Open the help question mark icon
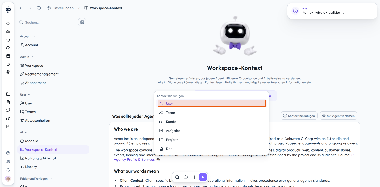 point(8,153)
